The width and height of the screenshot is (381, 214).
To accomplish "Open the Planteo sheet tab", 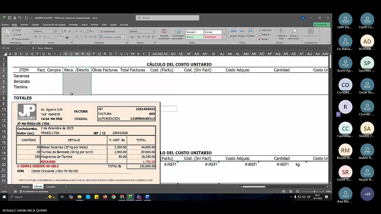I will click(x=26, y=187).
